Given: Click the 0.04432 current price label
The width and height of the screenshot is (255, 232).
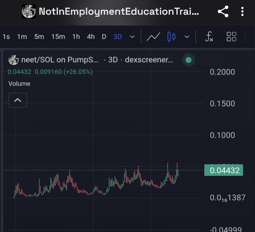Looking at the screenshot, I should 223,170.
